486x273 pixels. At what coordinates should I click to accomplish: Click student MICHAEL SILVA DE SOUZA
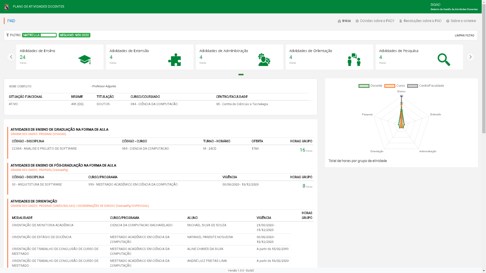207,225
